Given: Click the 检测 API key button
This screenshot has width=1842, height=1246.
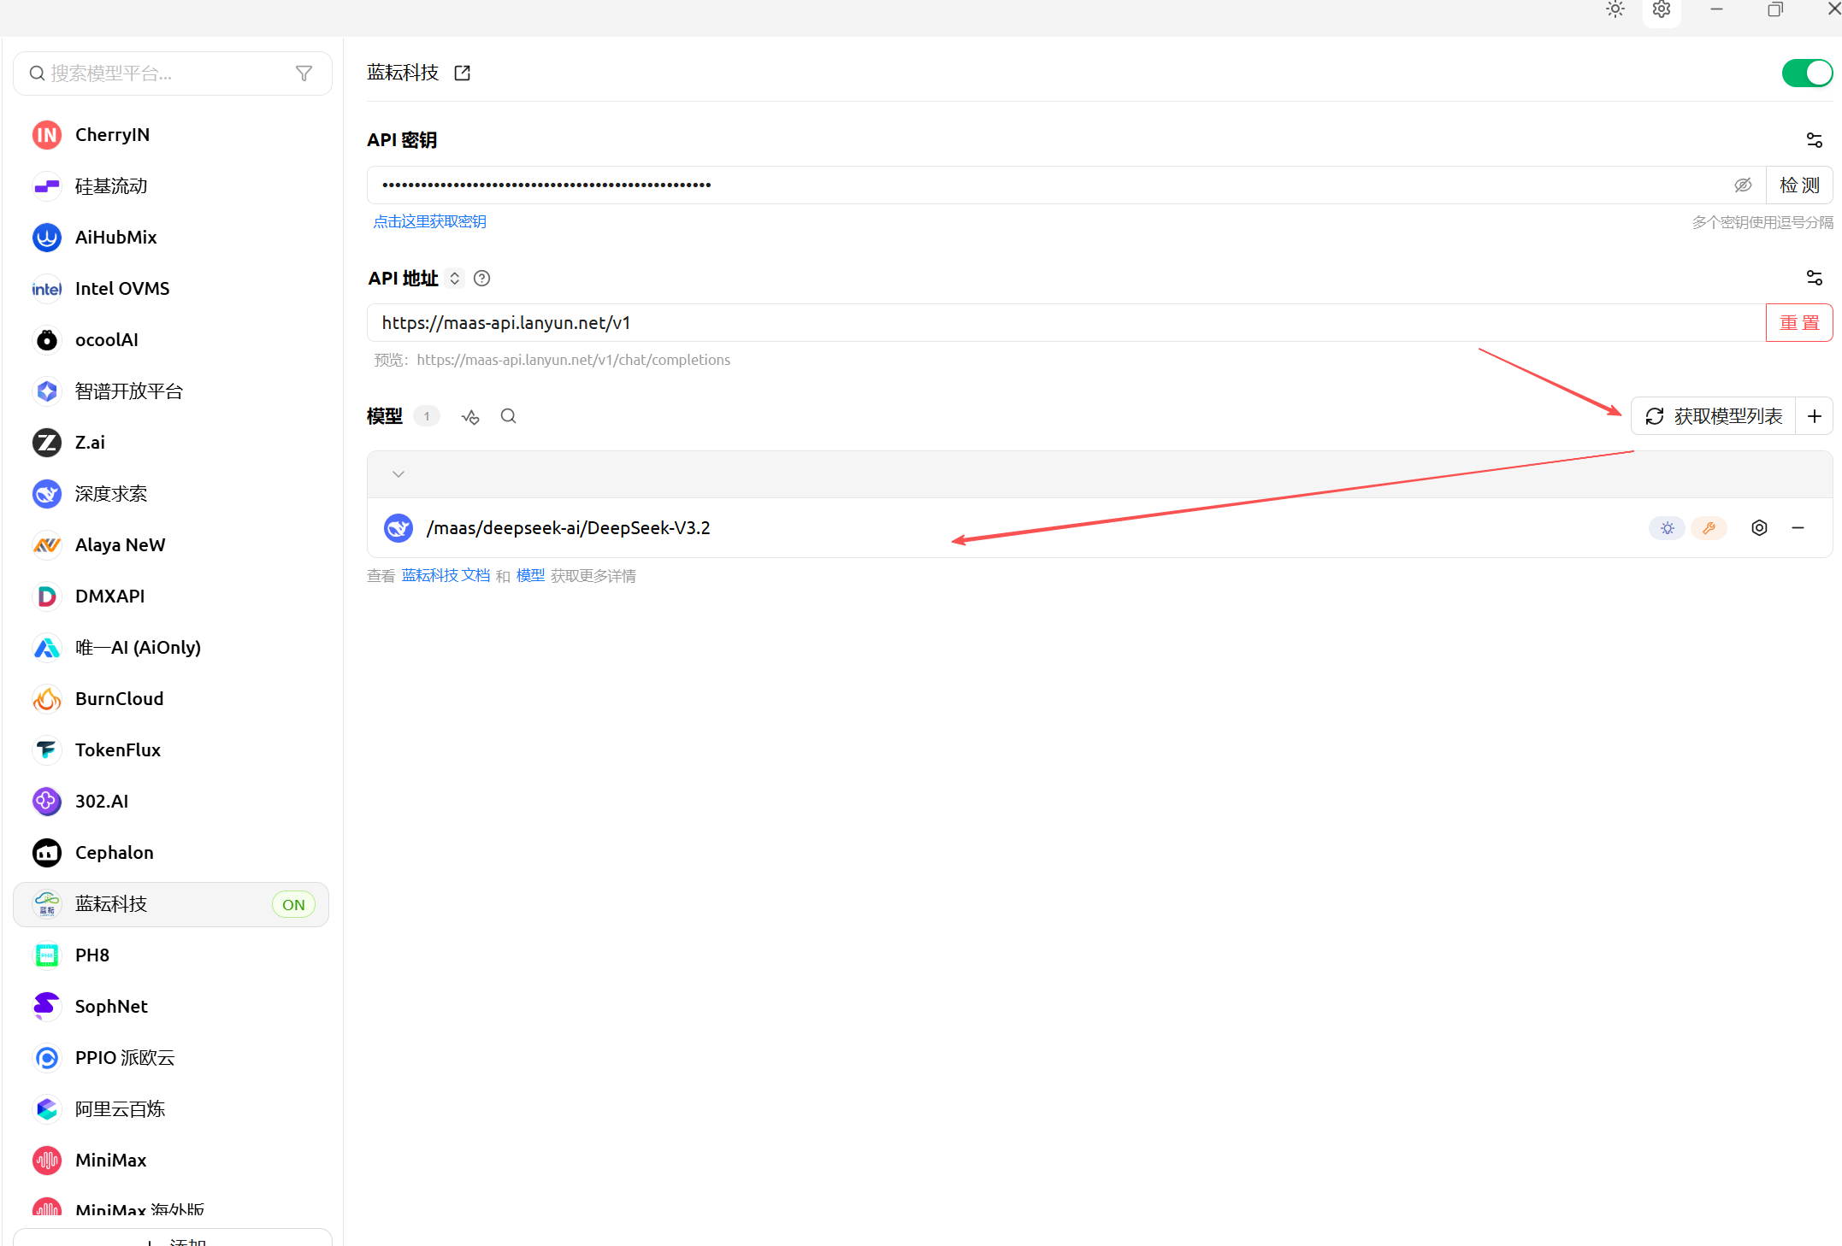Looking at the screenshot, I should tap(1800, 185).
